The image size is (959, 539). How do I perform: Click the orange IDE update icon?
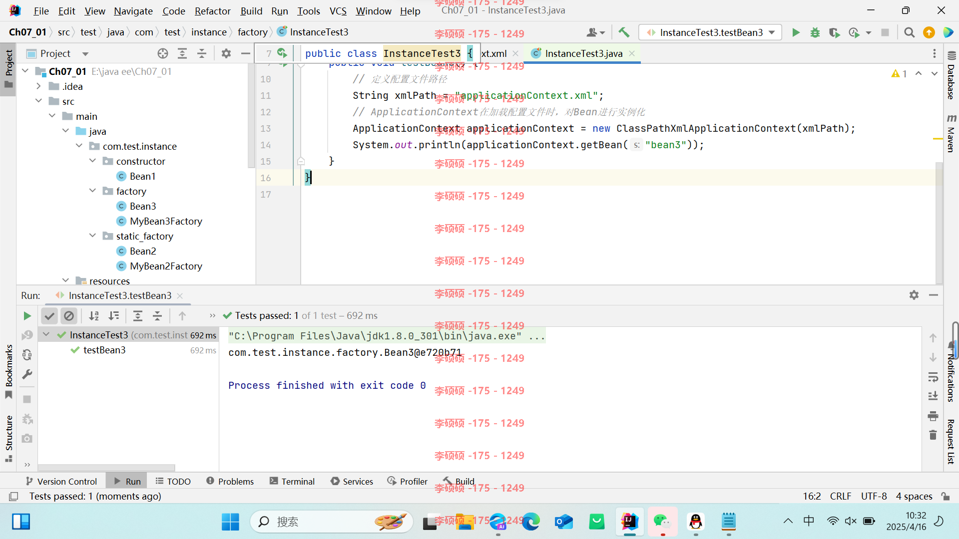tap(929, 32)
